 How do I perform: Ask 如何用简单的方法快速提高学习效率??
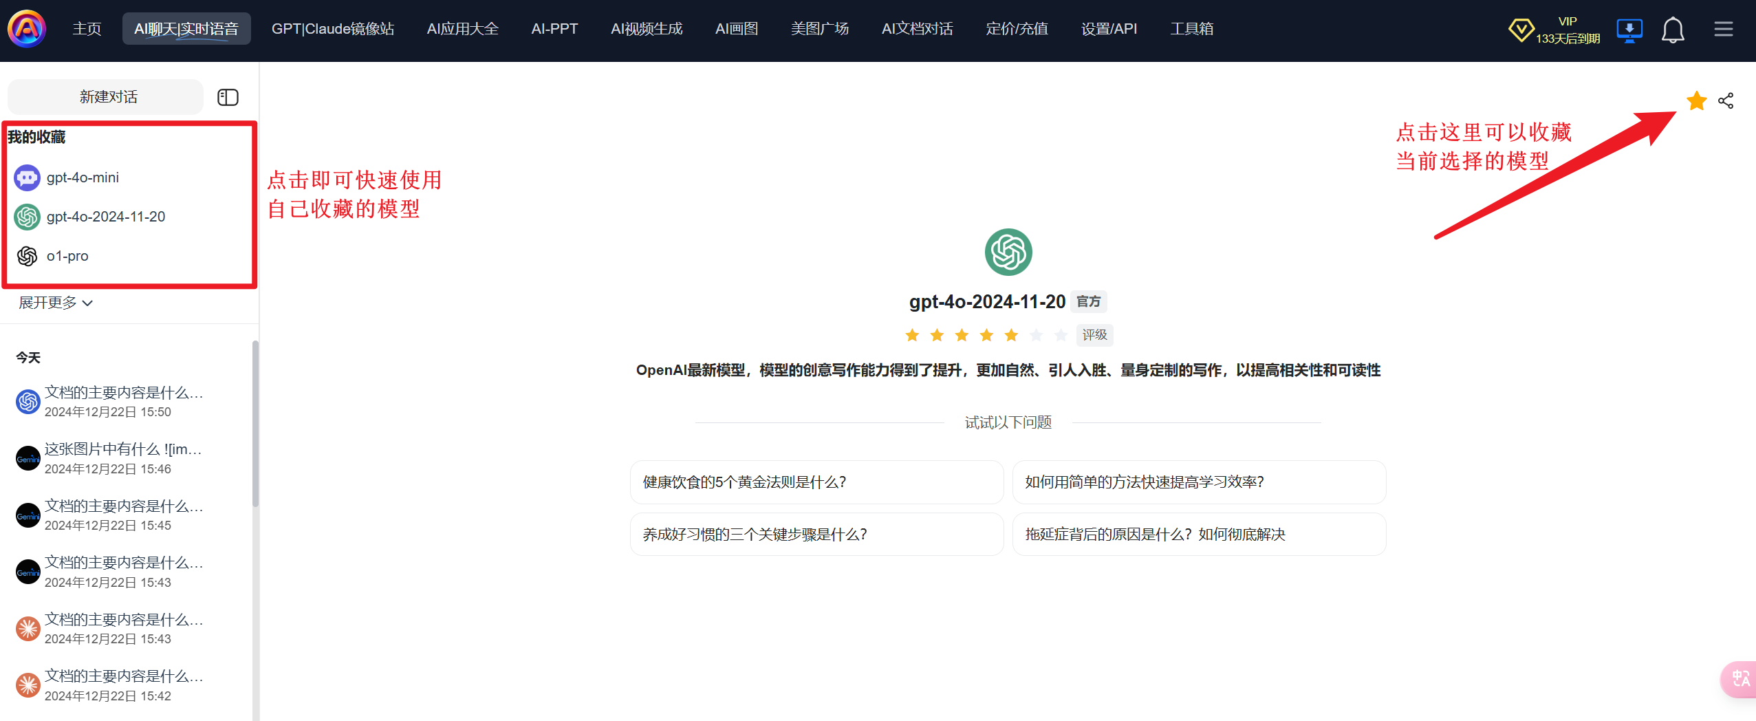click(1199, 482)
